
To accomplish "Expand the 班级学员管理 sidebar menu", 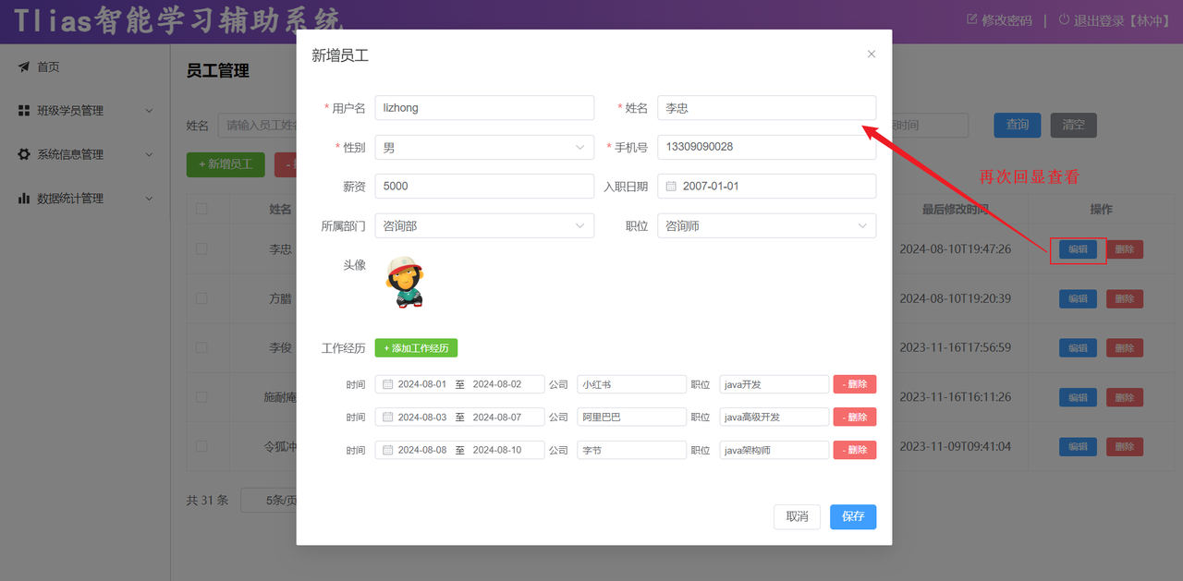I will point(149,111).
